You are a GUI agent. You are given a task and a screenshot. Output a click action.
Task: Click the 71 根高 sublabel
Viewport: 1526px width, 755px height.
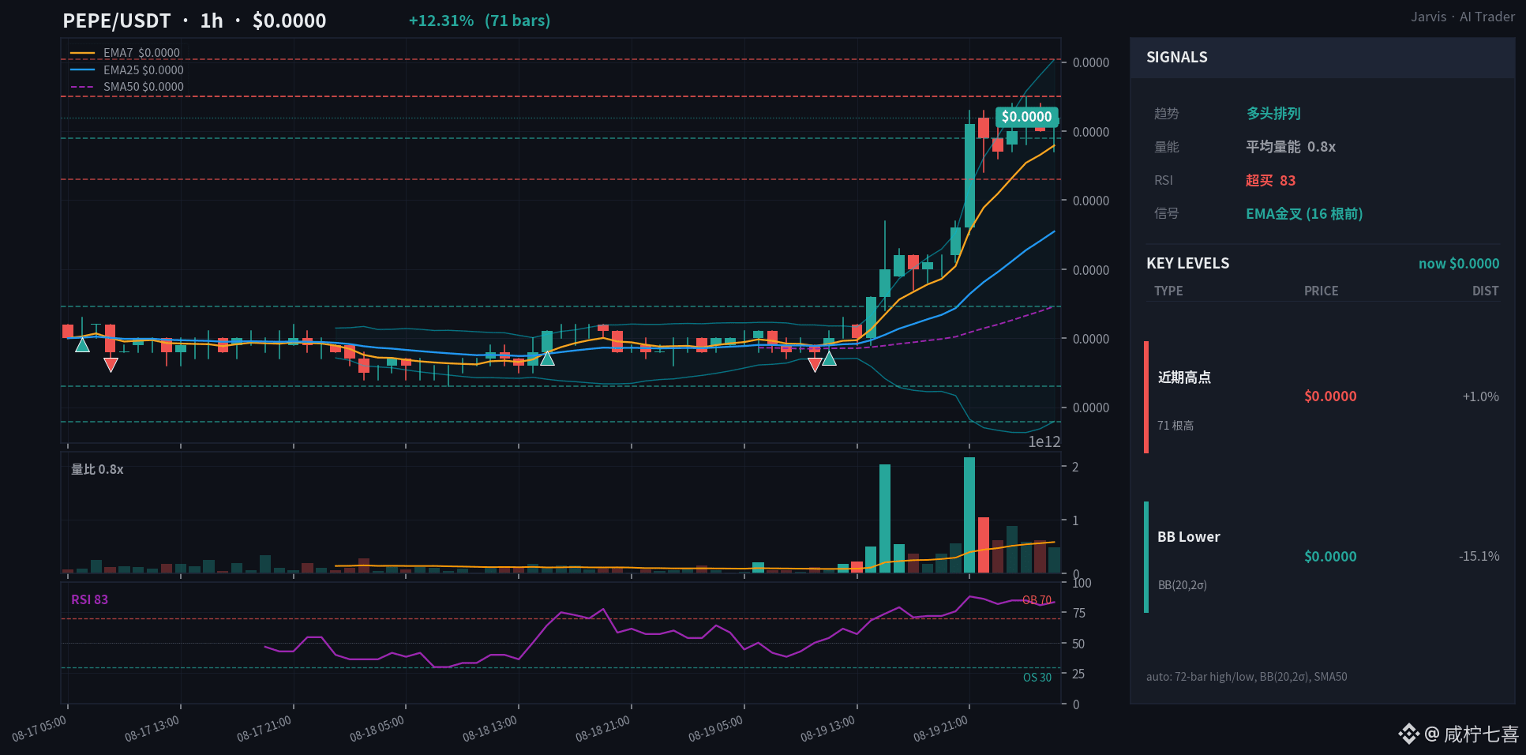click(x=1175, y=426)
